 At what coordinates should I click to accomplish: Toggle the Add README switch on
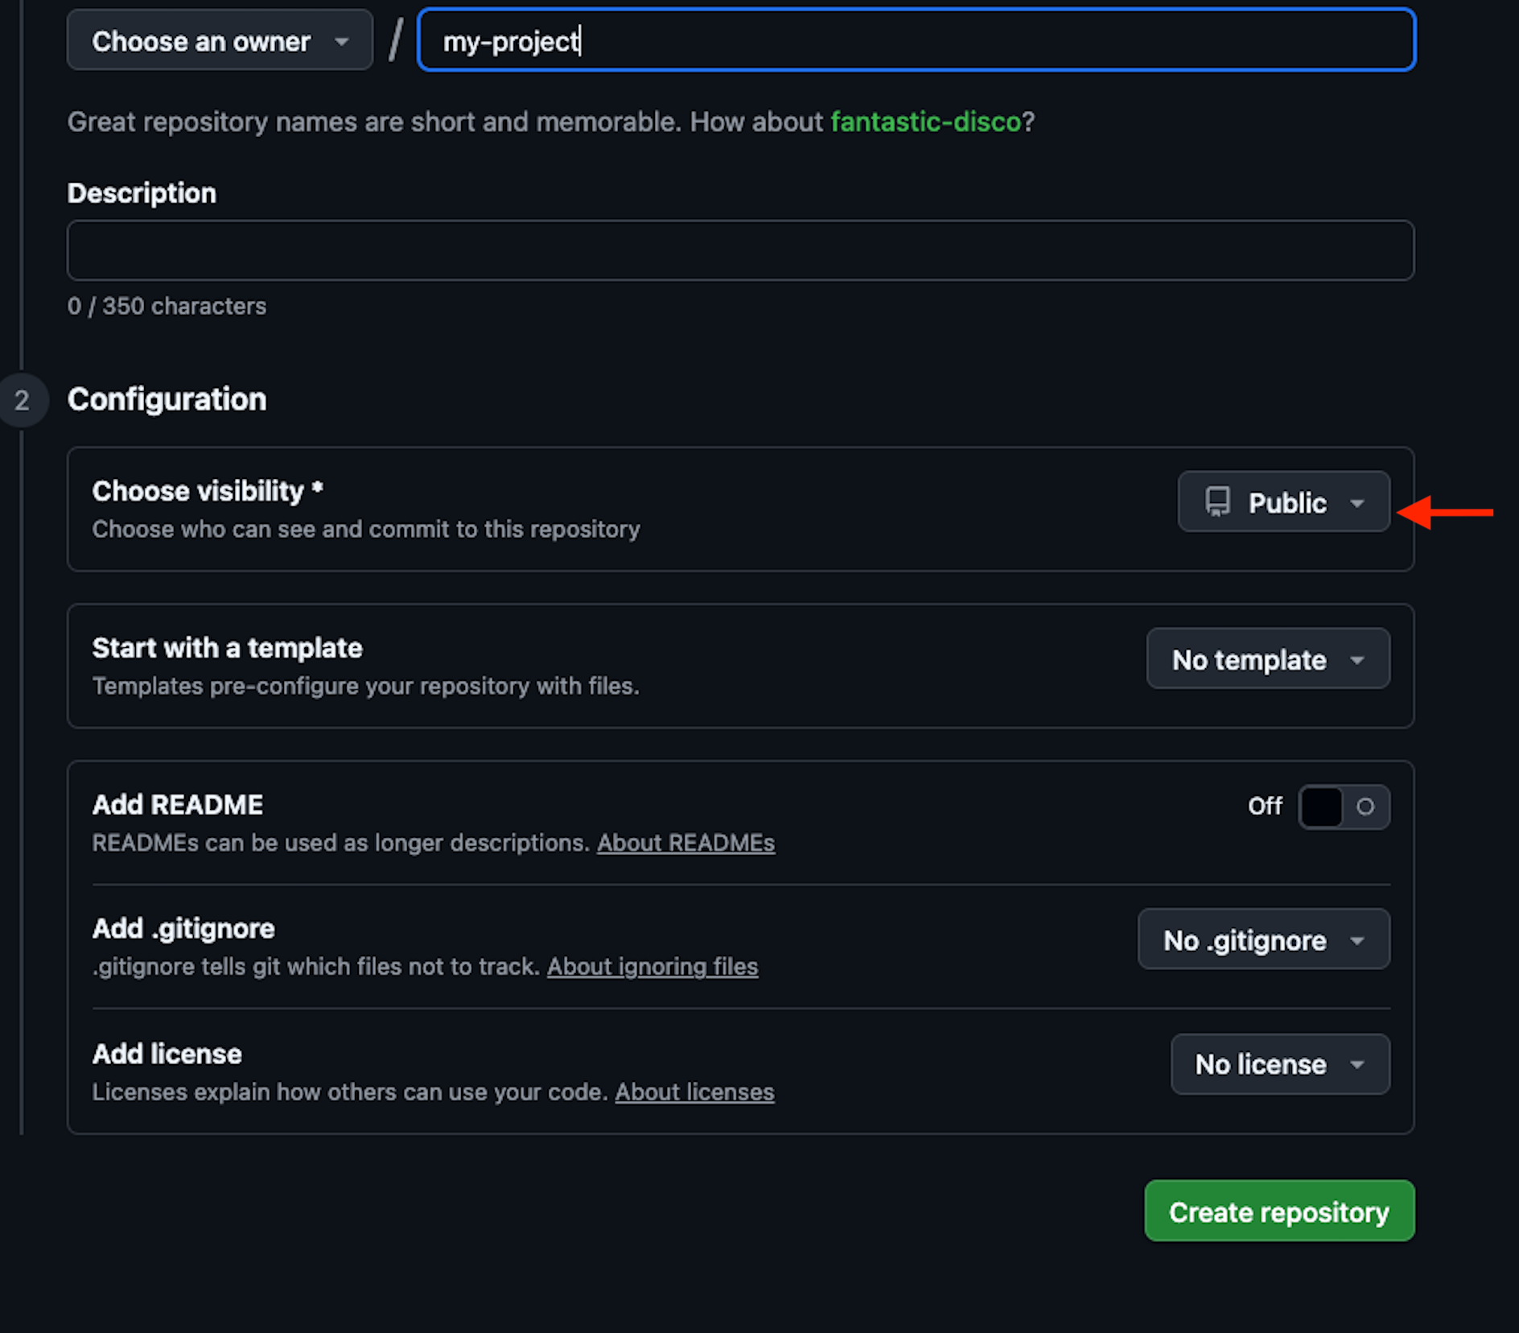click(1344, 807)
